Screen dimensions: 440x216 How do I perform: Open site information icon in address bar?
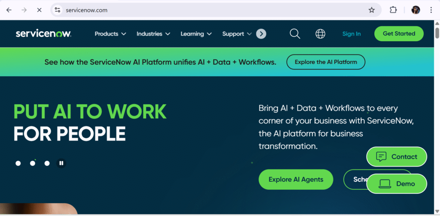58,10
